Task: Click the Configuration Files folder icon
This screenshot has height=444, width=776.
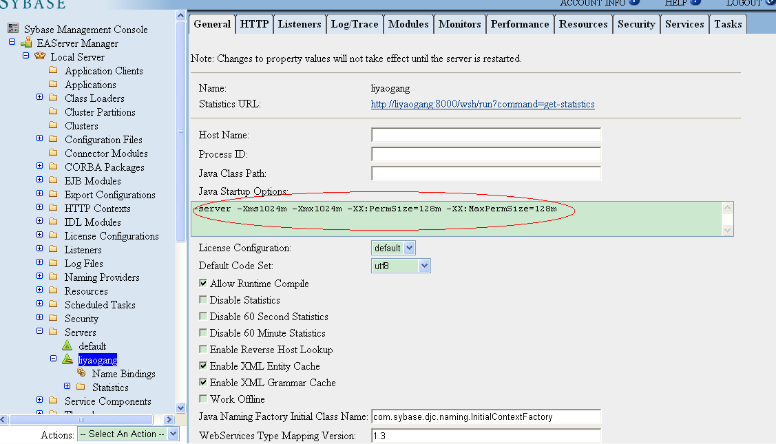Action: (53, 139)
